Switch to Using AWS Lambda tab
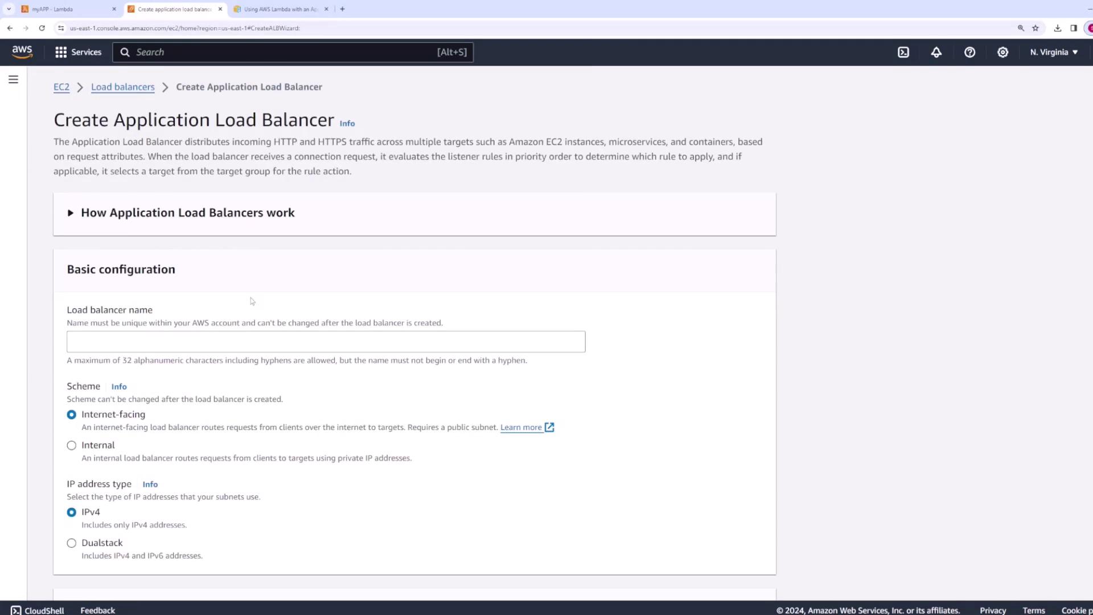This screenshot has height=615, width=1093. pos(279,9)
